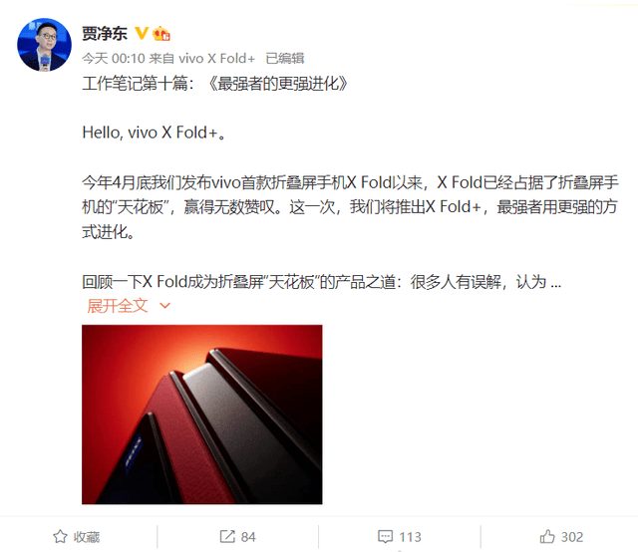This screenshot has height=552, width=638.
Task: Open the username 贾净东 link
Action: pos(105,33)
